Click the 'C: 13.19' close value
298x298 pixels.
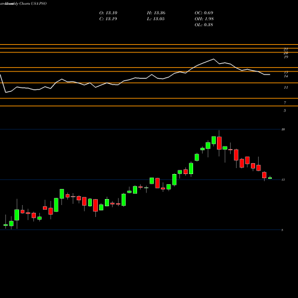(x=108, y=19)
